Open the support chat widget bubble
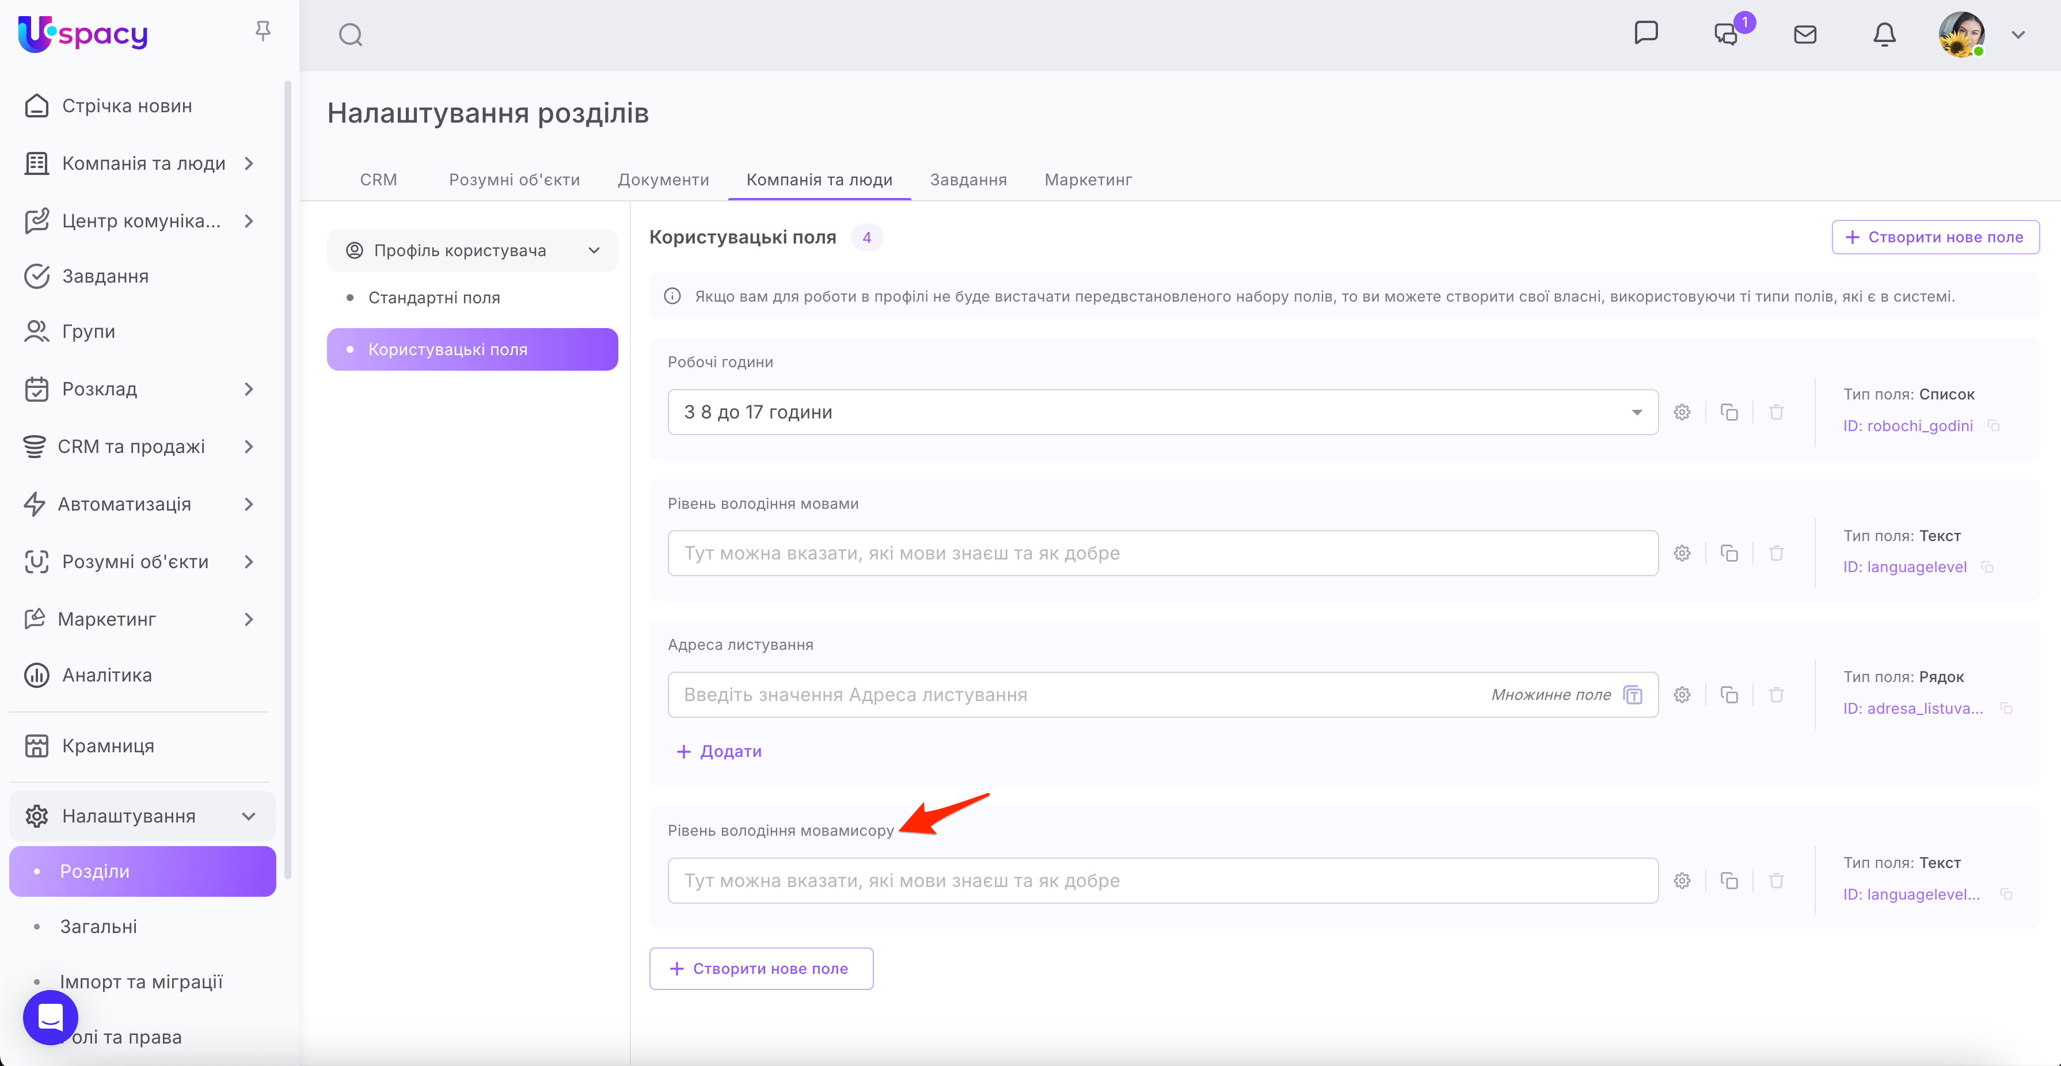Screen dimensions: 2061x1066 pos(51,1016)
